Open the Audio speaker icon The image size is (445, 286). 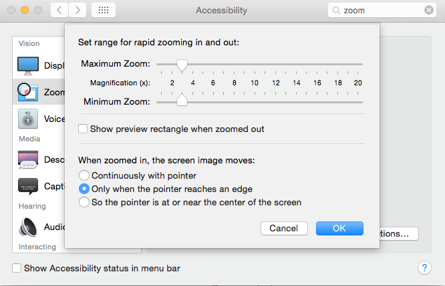(x=28, y=227)
